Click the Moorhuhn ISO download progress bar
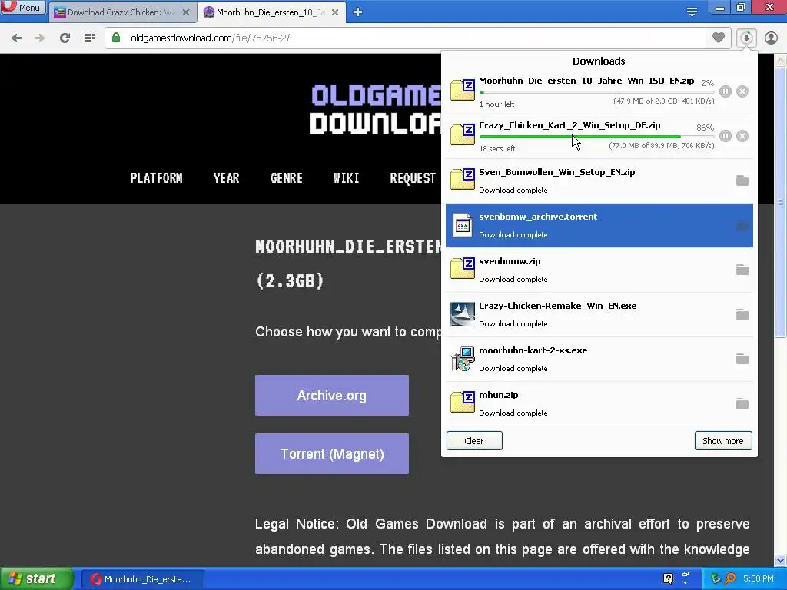Viewport: 787px width, 590px height. [596, 92]
